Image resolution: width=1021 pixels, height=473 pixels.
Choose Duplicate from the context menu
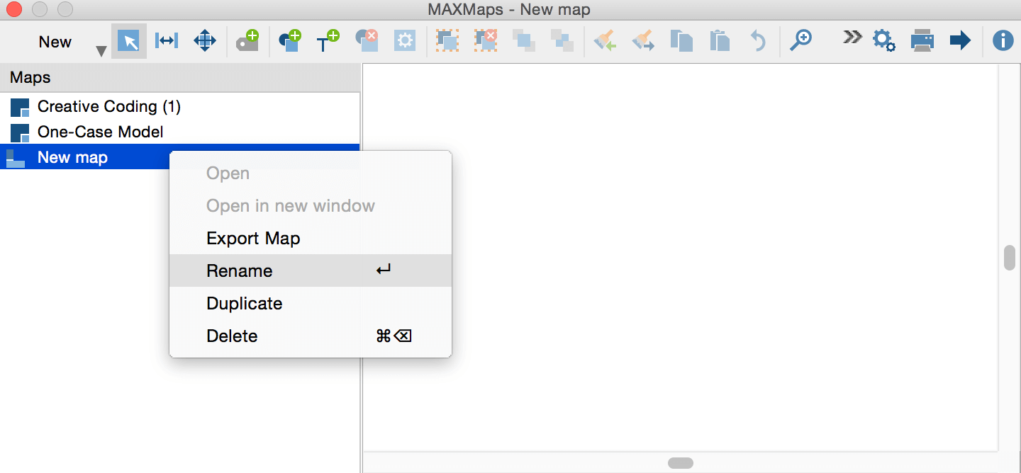(x=311, y=303)
